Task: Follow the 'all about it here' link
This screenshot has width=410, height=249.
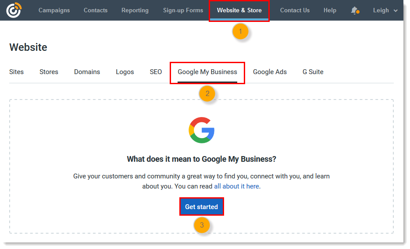Action: point(237,186)
